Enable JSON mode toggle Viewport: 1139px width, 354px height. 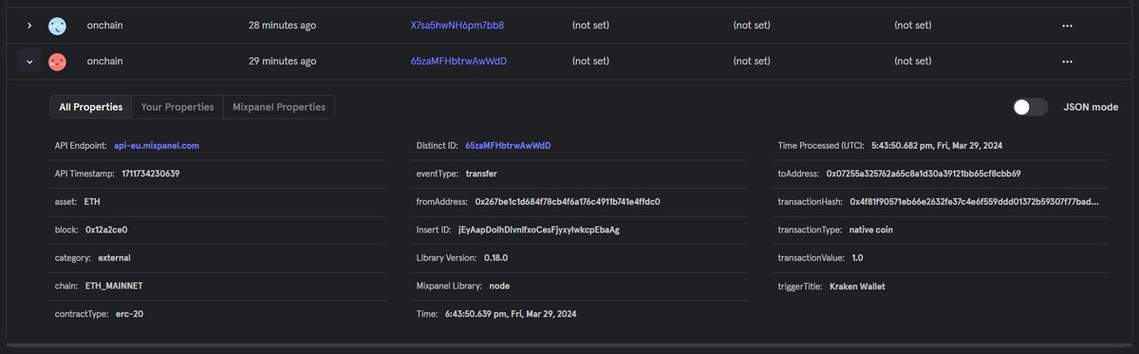coord(1030,107)
